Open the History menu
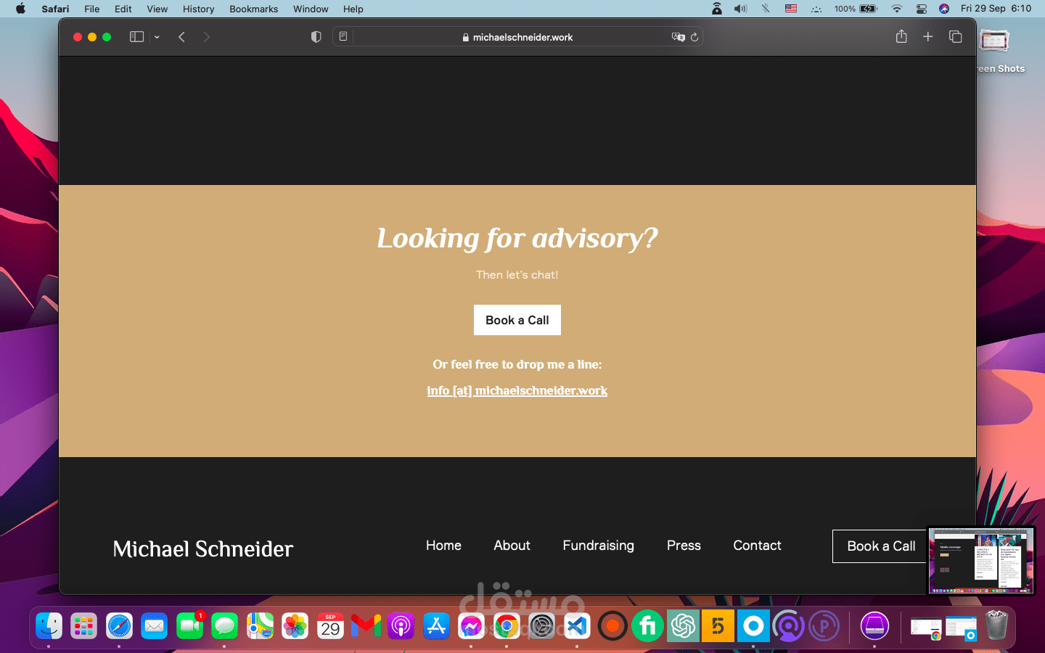Screen dimensions: 1045x653 (x=198, y=9)
